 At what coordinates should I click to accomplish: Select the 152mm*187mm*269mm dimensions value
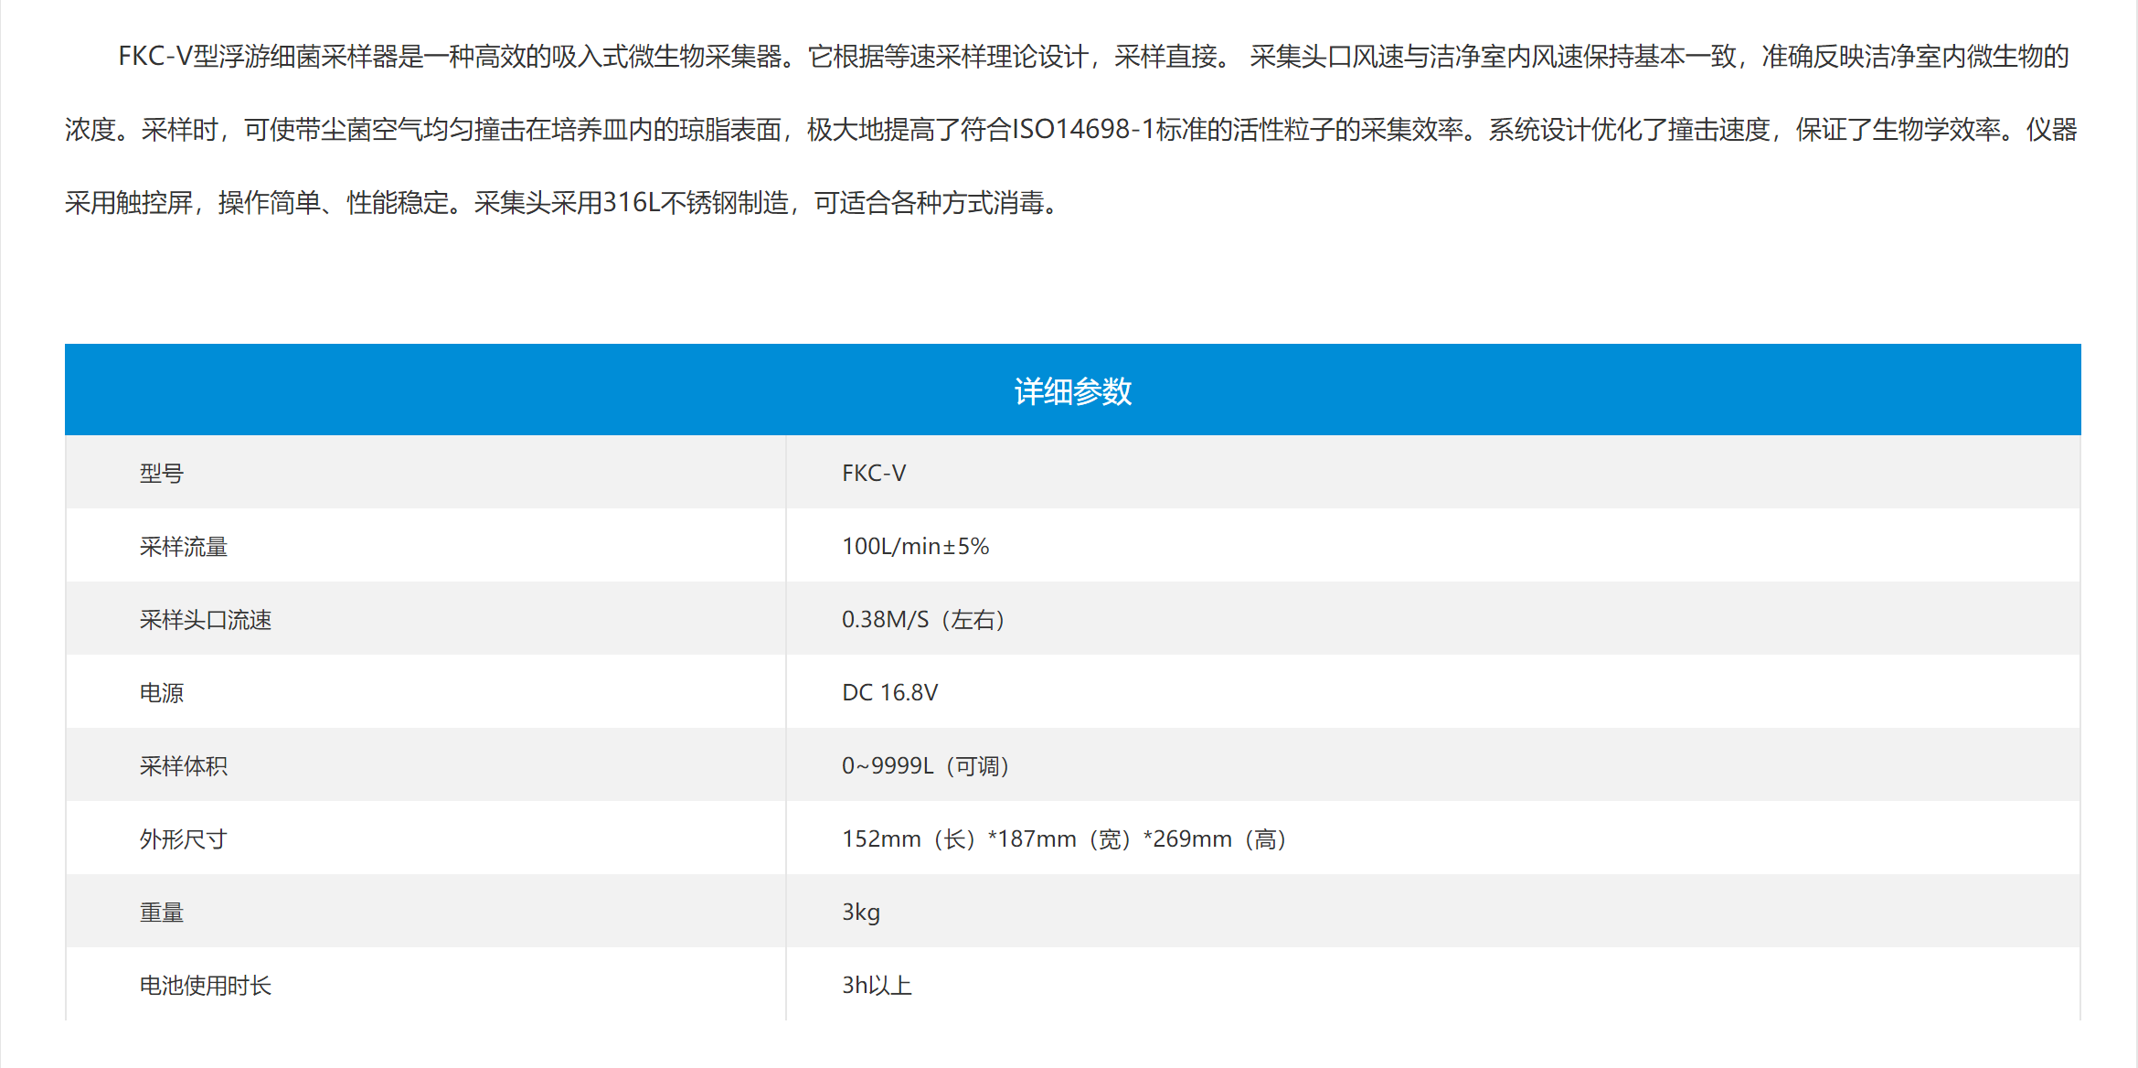[x=1064, y=838]
